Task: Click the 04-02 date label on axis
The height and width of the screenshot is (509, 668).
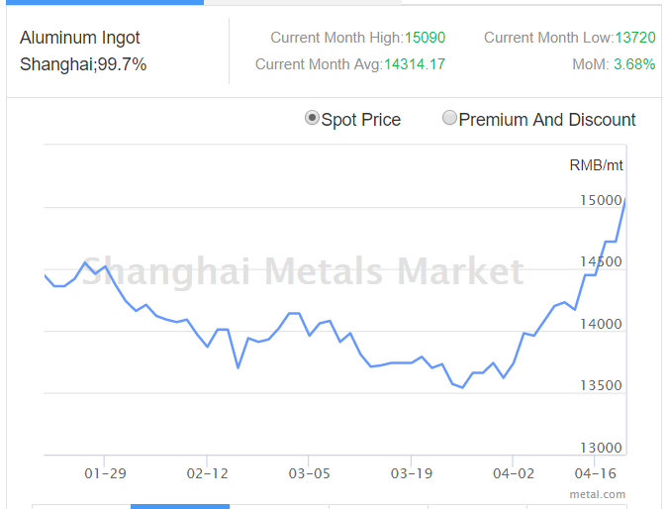Action: (x=513, y=474)
